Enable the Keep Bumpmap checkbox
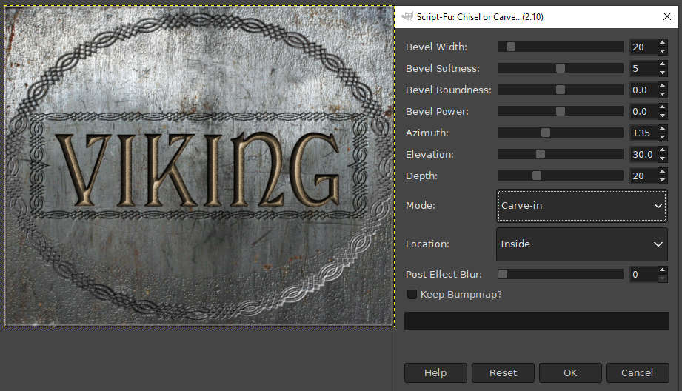Viewport: 682px width, 391px height. tap(412, 295)
